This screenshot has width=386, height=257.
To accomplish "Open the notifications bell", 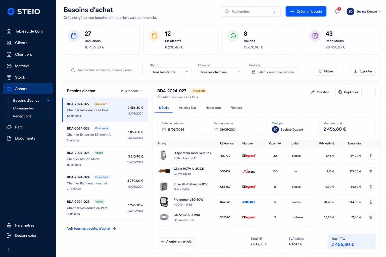I will pos(337,12).
